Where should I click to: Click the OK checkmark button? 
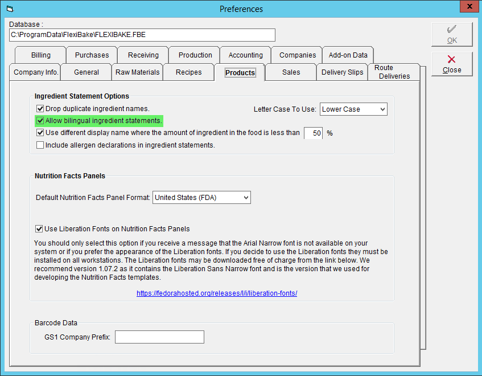click(x=452, y=34)
